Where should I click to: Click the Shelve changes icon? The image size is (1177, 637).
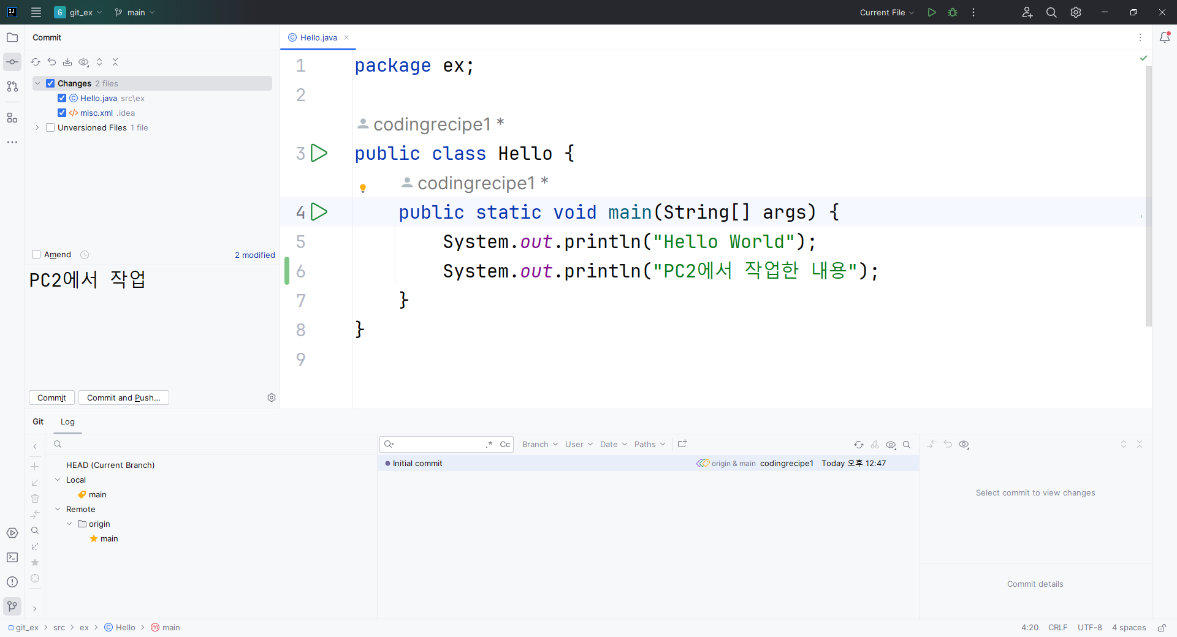67,62
